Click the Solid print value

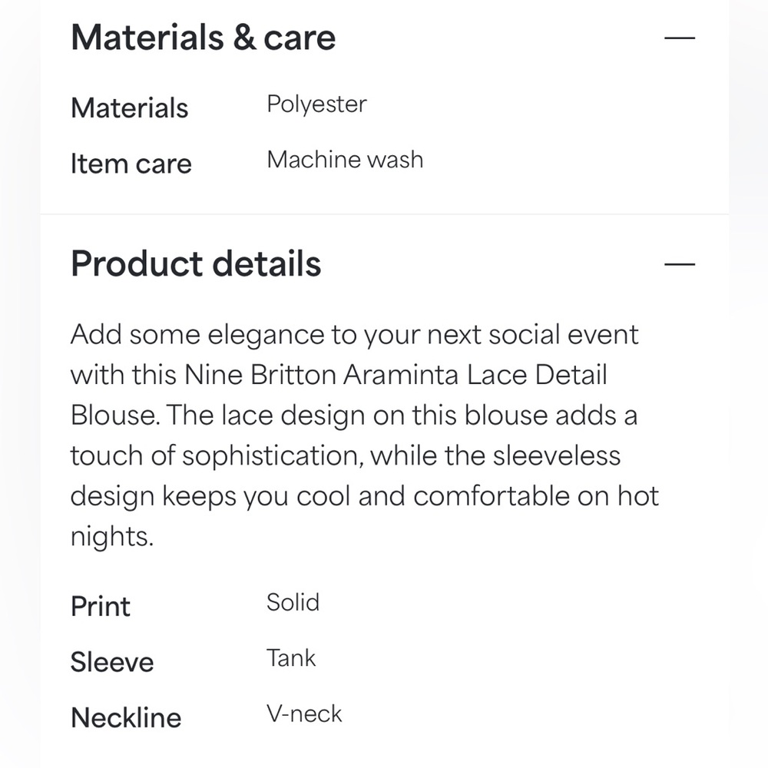point(293,602)
